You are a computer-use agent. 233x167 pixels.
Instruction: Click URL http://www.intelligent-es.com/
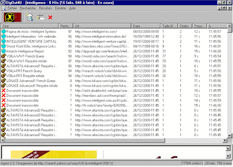(96, 31)
